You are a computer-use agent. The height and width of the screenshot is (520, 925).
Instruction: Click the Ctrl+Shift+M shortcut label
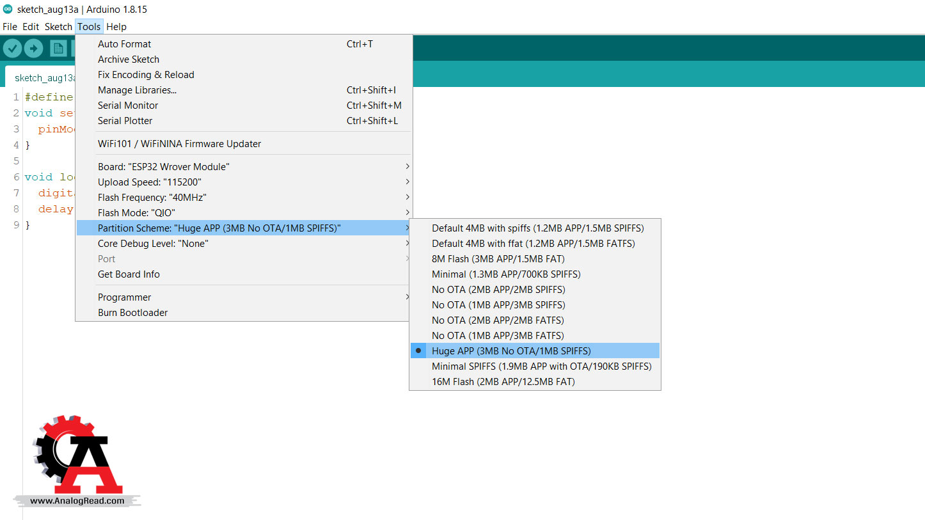pyautogui.click(x=374, y=106)
